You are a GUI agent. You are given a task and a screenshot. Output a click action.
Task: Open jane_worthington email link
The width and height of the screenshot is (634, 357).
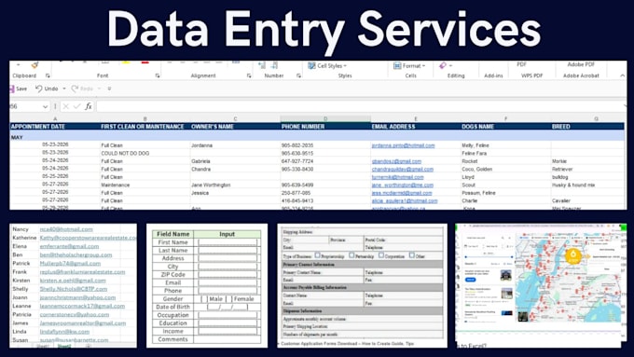pos(403,185)
